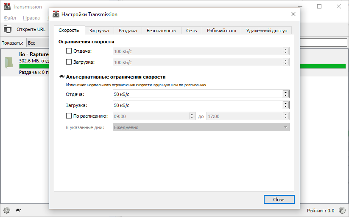Click the alternative Отдача 50 кБ/с field
Screen dimensions: 349x217
[197, 94]
